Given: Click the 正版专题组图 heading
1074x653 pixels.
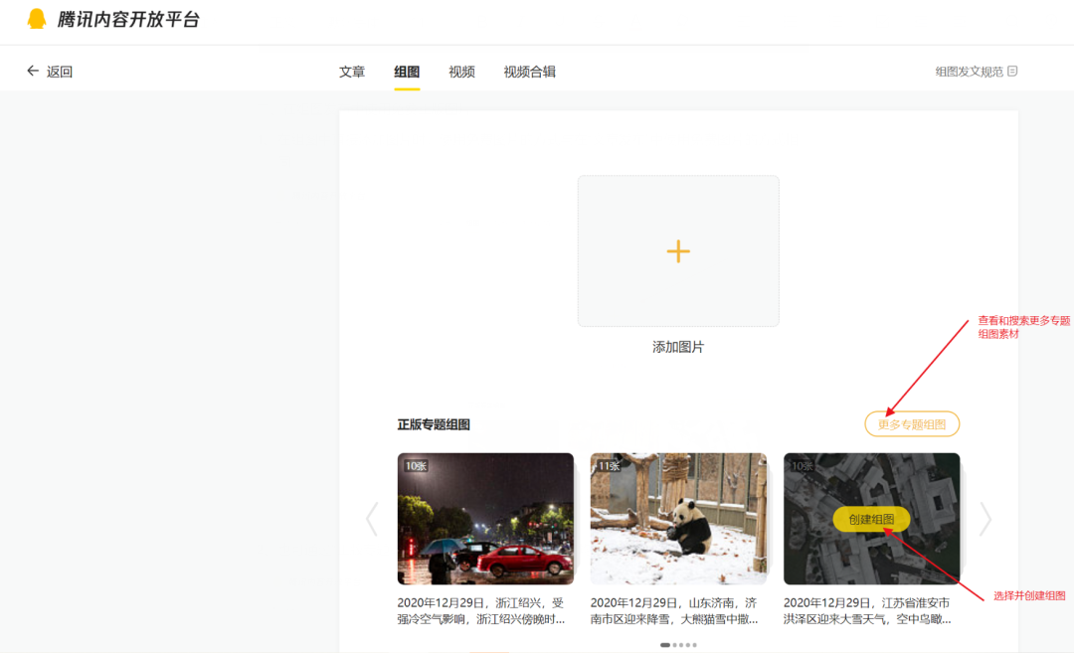Looking at the screenshot, I should (434, 424).
